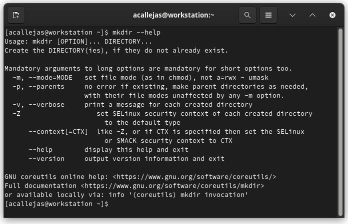348x224 pixels.
Task: Minimize the terminal using down chevron
Action: click(x=292, y=15)
